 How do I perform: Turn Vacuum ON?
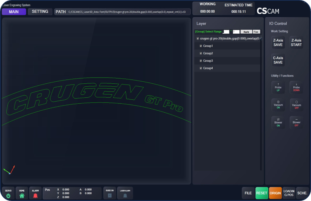click(278, 105)
